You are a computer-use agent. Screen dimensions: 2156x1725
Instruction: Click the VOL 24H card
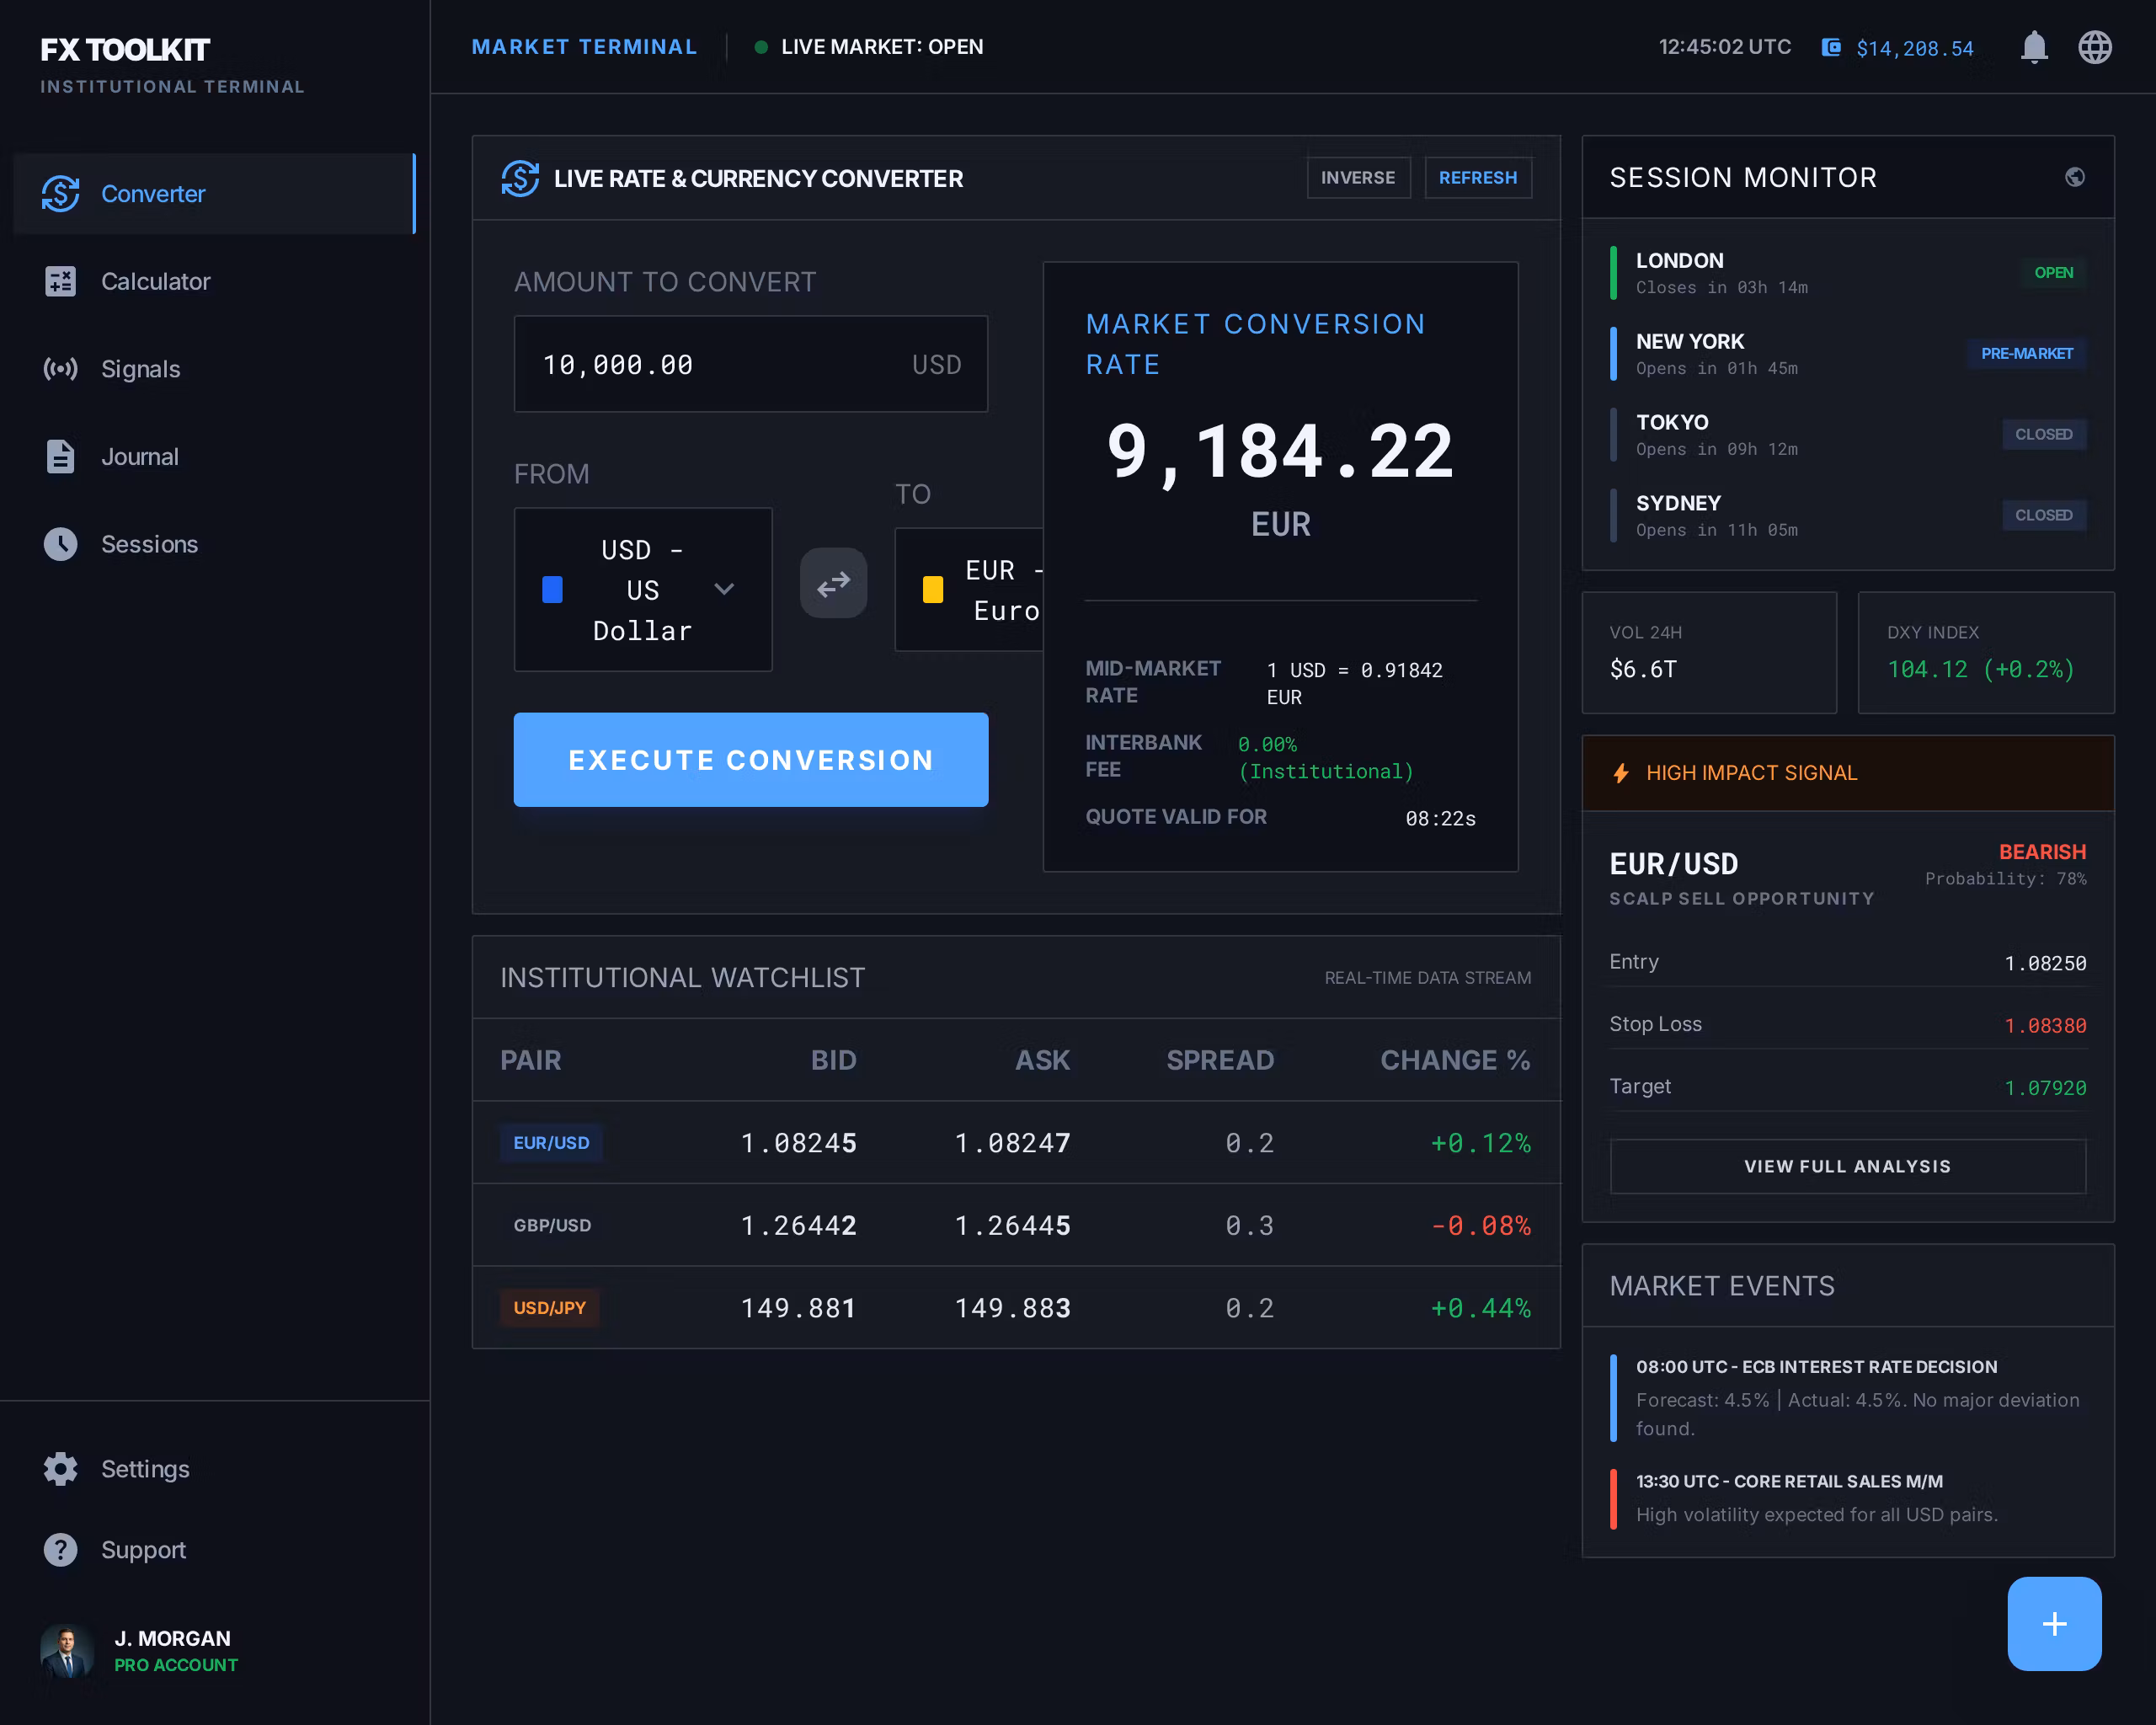click(x=1709, y=653)
